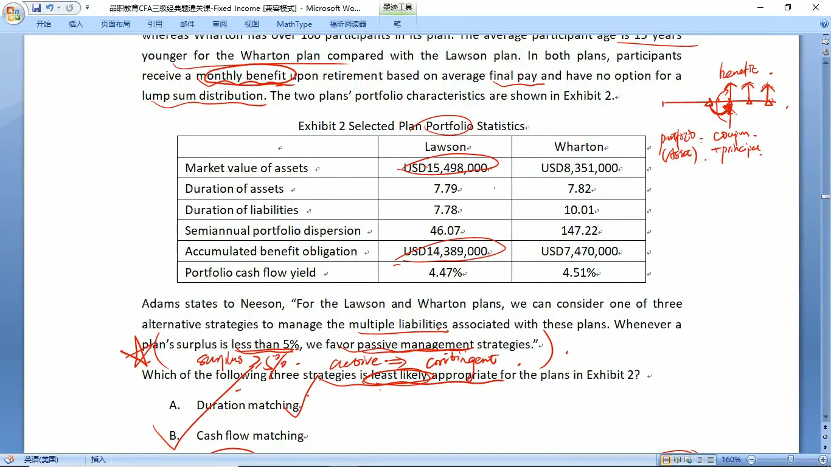This screenshot has width=831, height=467.
Task: Open the 视图 ribbon tab
Action: [252, 24]
